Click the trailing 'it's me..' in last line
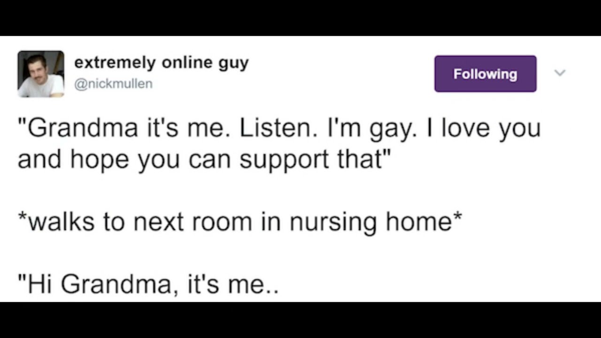Viewport: 601px width, 338px height. (233, 284)
